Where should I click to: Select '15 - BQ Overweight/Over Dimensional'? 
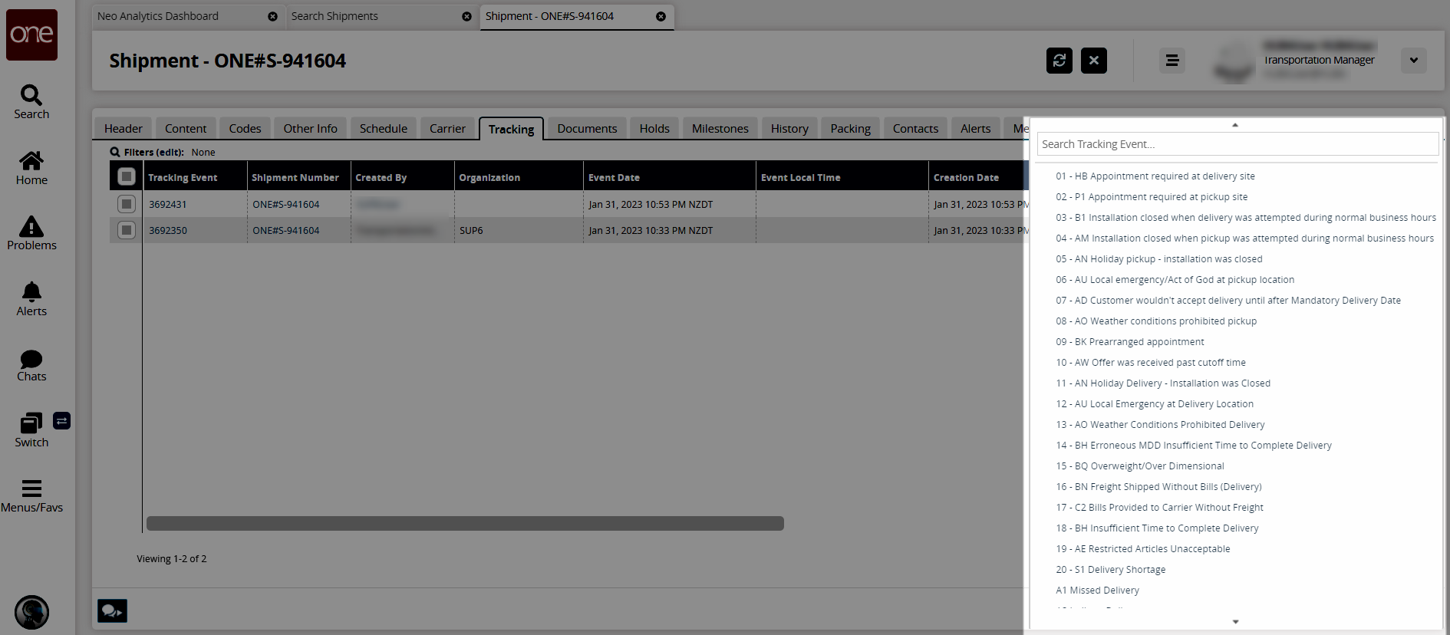tap(1140, 466)
